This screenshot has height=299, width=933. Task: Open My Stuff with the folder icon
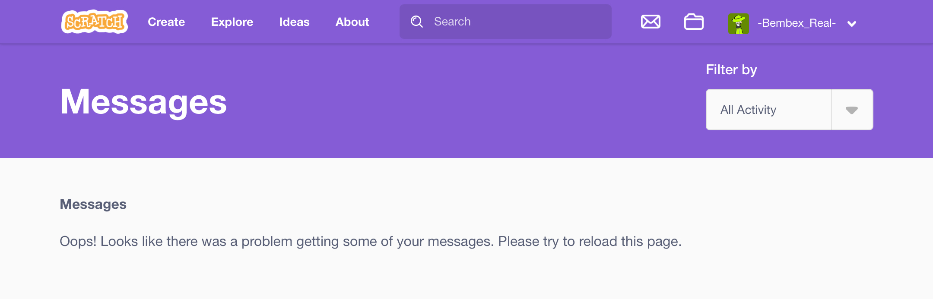click(694, 22)
